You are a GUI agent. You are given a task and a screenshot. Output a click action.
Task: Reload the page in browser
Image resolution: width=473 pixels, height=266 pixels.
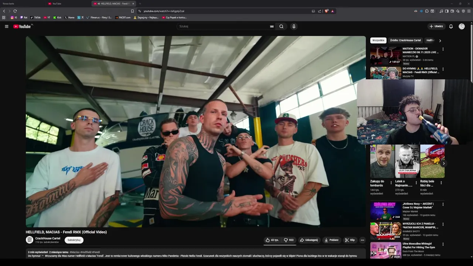coord(15,11)
